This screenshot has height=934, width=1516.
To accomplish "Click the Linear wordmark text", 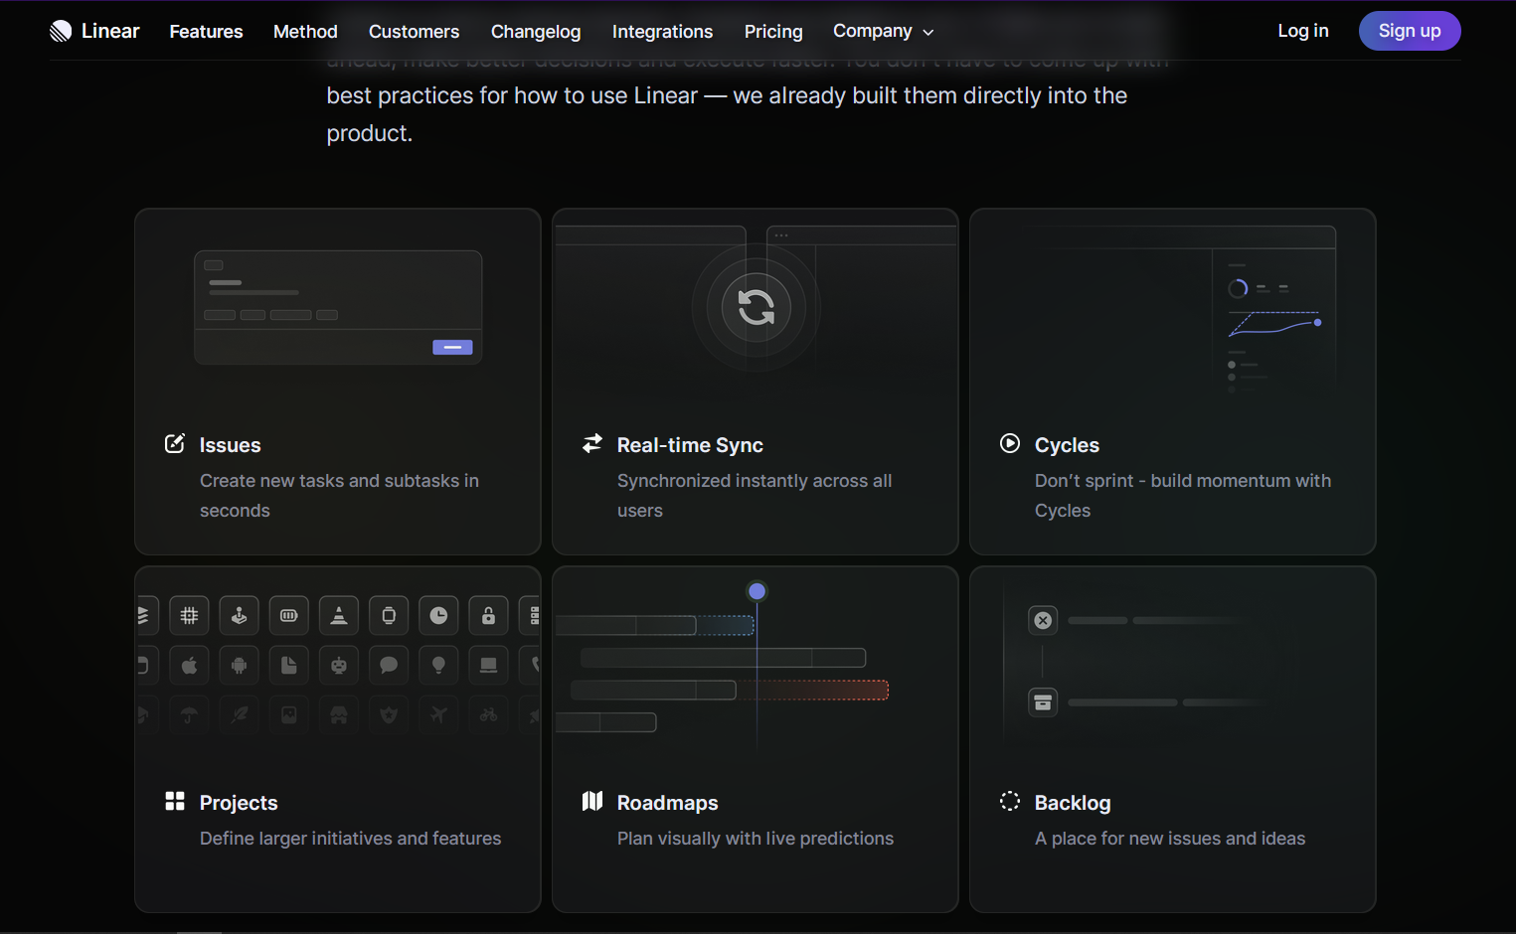I will (110, 31).
